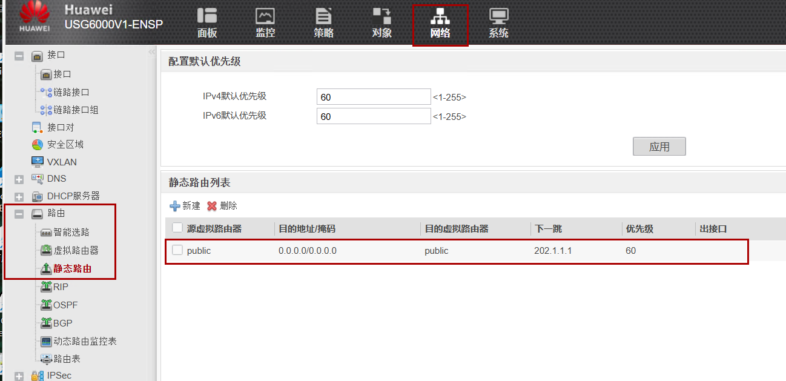Screen dimensions: 786x381
Task: Collapse the 路由 tree node
Action: pos(19,214)
